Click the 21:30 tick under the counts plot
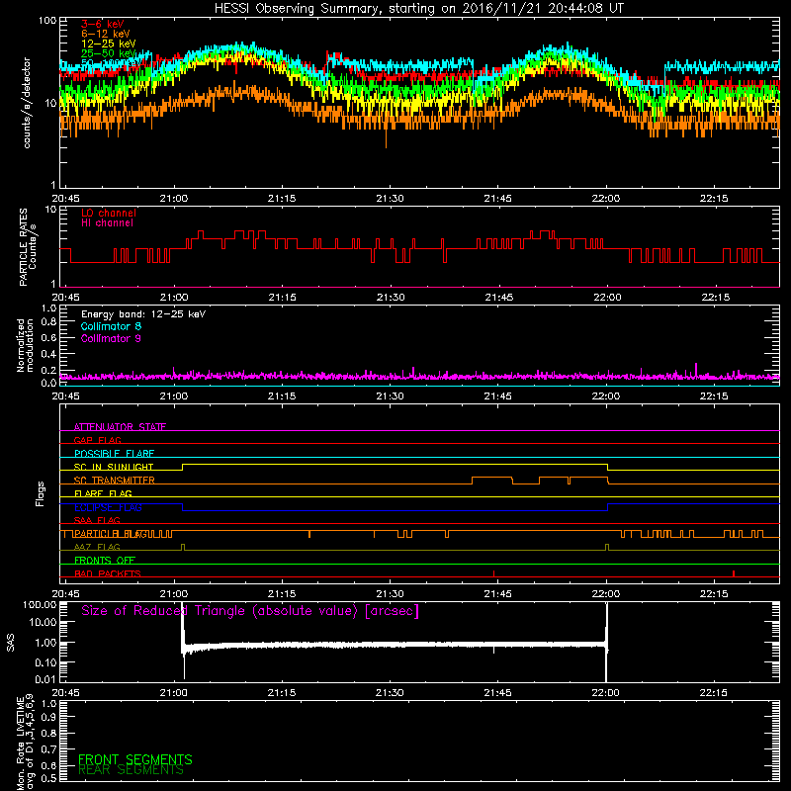 (390, 199)
